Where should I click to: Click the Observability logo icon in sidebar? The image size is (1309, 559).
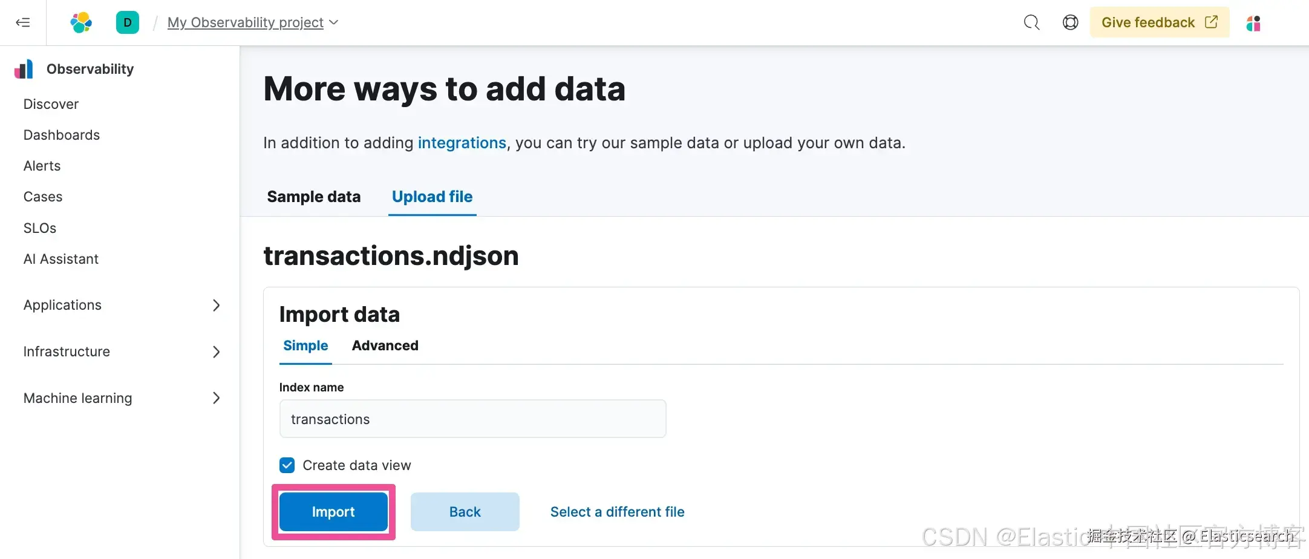24,69
